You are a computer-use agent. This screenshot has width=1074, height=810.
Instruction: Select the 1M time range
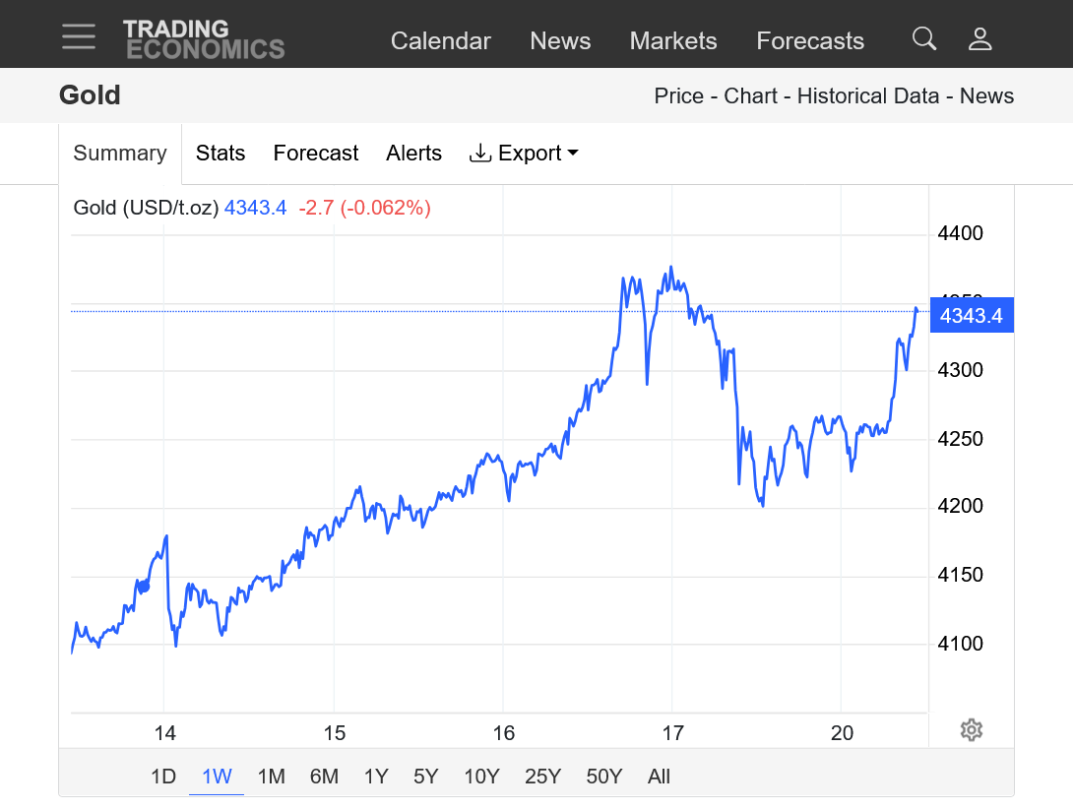point(271,777)
